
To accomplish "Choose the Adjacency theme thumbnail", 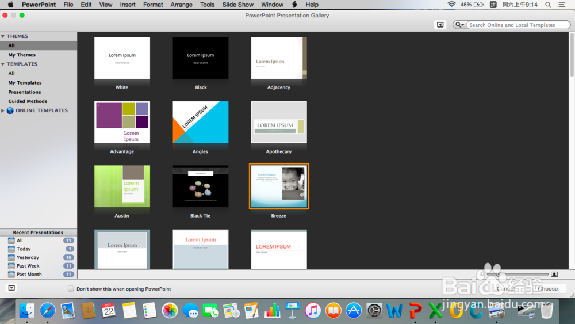I will tap(279, 58).
